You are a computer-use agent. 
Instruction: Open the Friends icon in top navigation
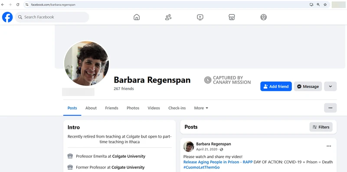tap(168, 17)
